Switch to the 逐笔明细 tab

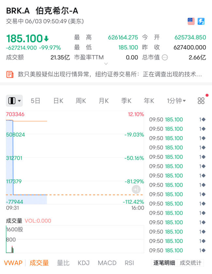164,263
